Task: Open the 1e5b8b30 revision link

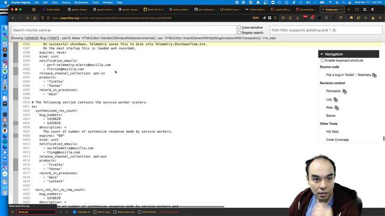Action: pos(31,38)
